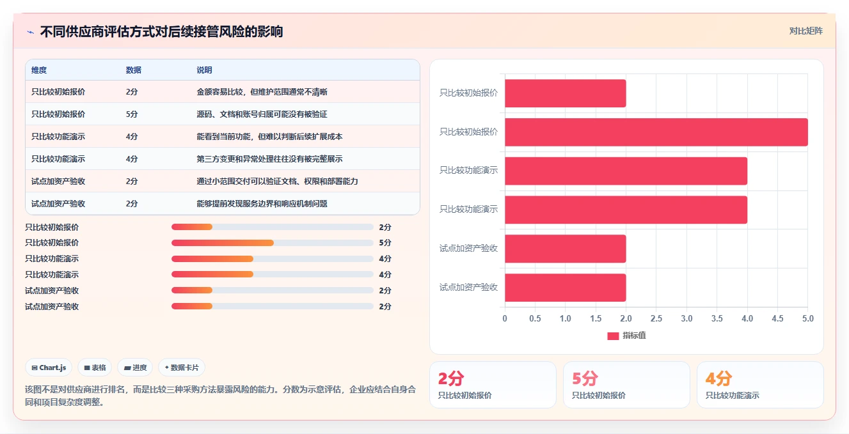Select the cell 能够提前发现服务边界和响应机制问题

coord(262,204)
